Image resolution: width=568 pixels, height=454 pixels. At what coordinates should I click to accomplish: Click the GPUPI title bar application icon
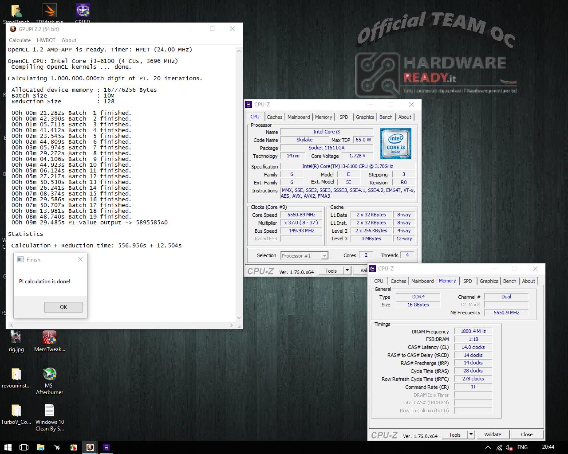(13, 29)
